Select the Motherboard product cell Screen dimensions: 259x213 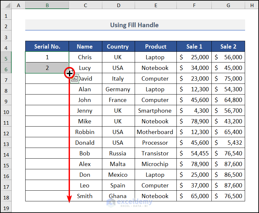point(155,132)
